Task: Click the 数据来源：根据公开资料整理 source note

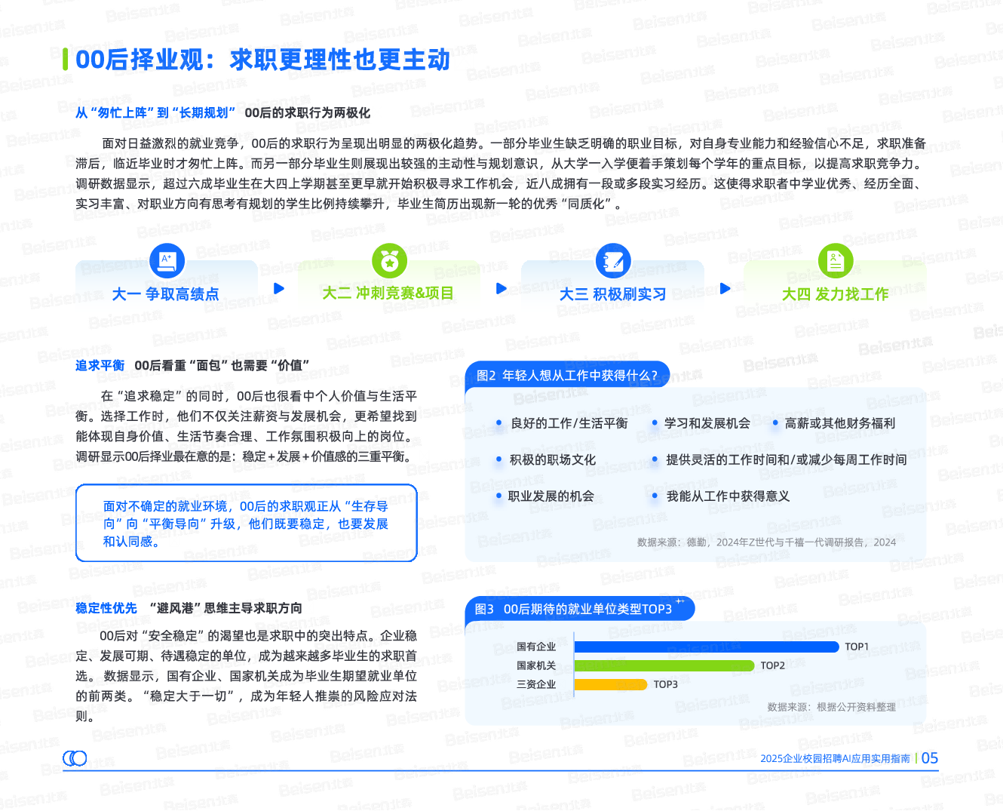Action: click(x=831, y=707)
